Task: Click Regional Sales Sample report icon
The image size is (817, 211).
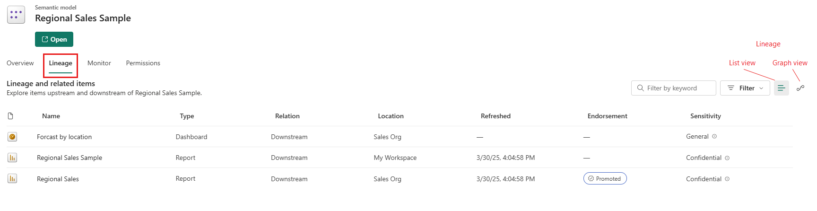Action: point(12,158)
